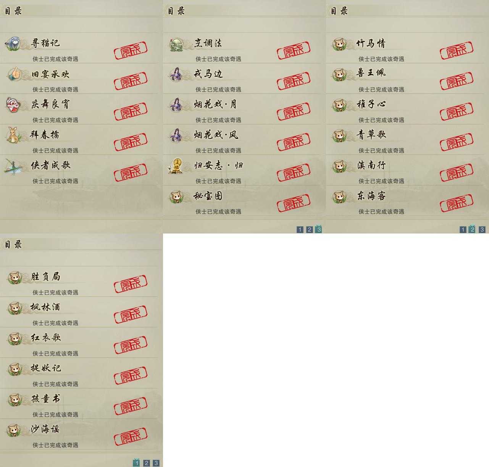Click the lion dance icon beside 庆舞良宵
Viewport: 489px width, 467px height.
click(13, 104)
